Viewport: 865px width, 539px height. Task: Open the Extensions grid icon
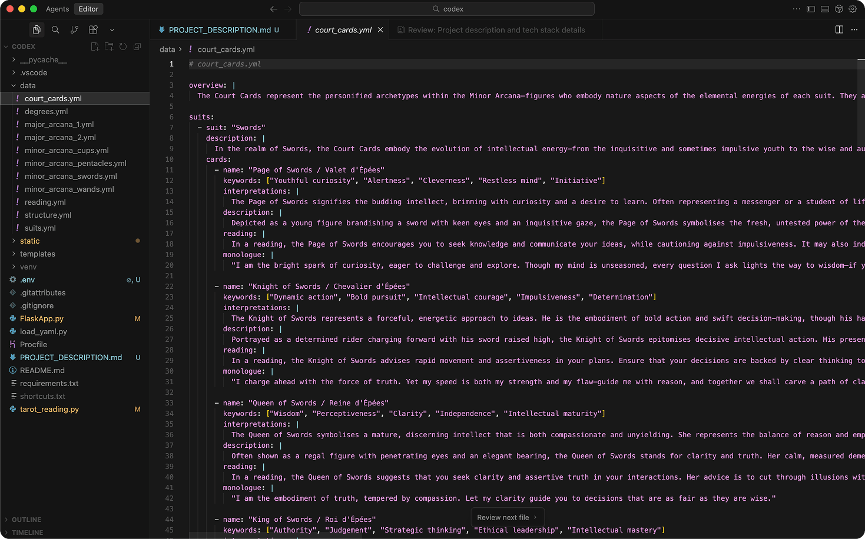(x=93, y=29)
